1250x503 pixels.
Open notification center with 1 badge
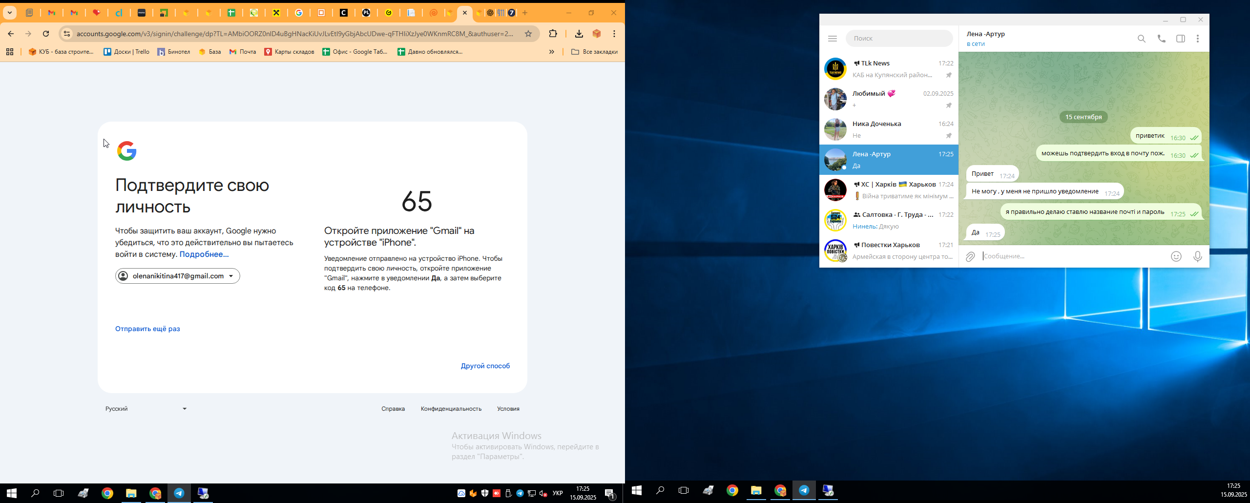click(x=610, y=494)
